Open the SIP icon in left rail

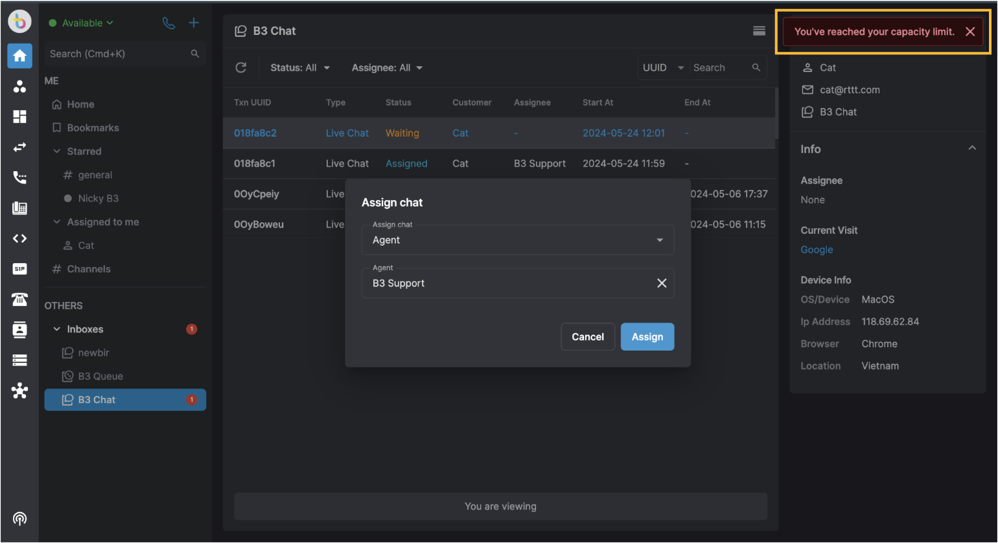20,269
